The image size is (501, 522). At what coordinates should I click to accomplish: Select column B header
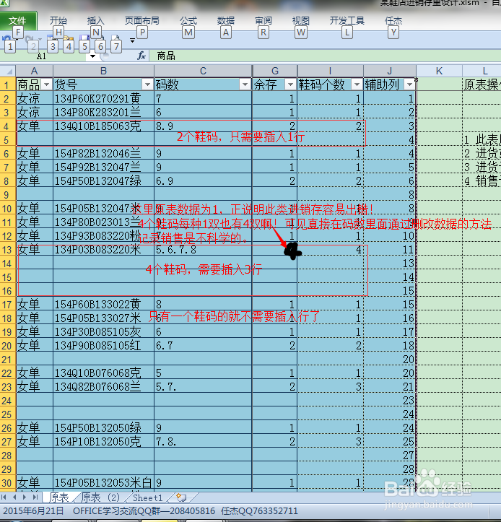103,71
